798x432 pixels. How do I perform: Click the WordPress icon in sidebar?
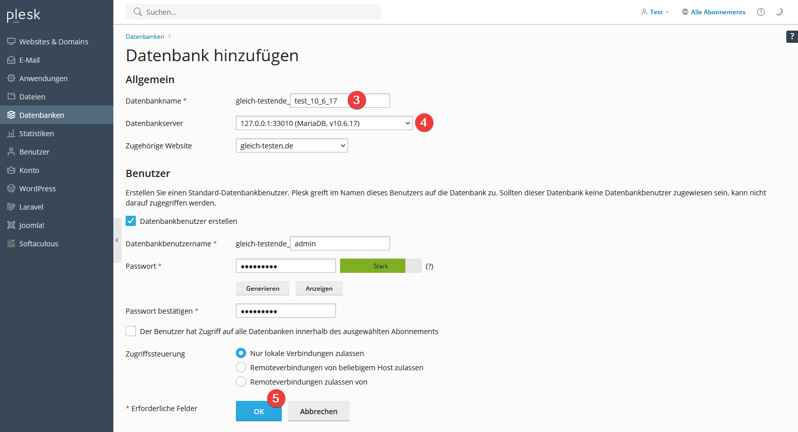click(11, 189)
